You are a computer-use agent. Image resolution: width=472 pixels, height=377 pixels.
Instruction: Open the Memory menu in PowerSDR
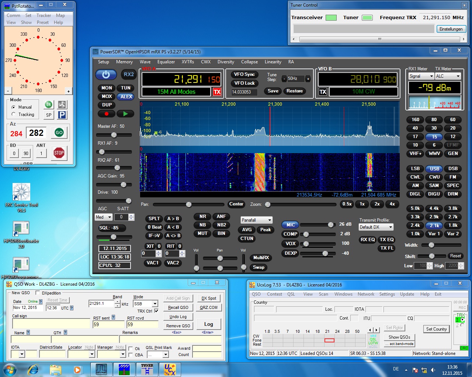tap(124, 62)
